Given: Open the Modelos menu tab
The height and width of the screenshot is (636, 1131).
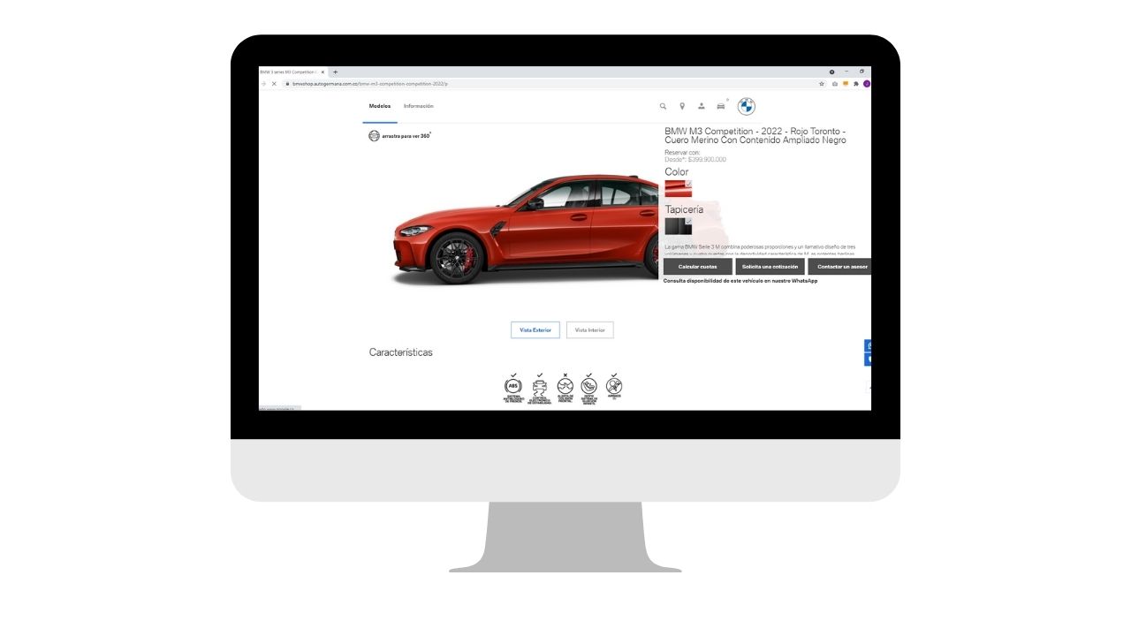Looking at the screenshot, I should coord(380,106).
